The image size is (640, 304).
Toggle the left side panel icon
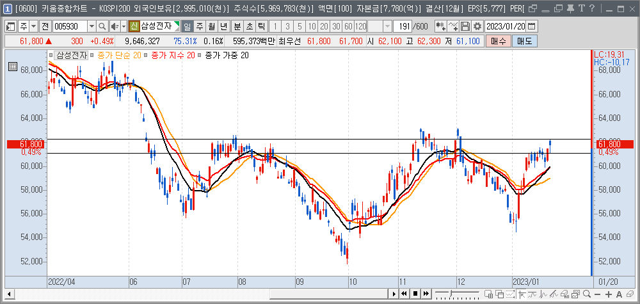pyautogui.click(x=11, y=27)
